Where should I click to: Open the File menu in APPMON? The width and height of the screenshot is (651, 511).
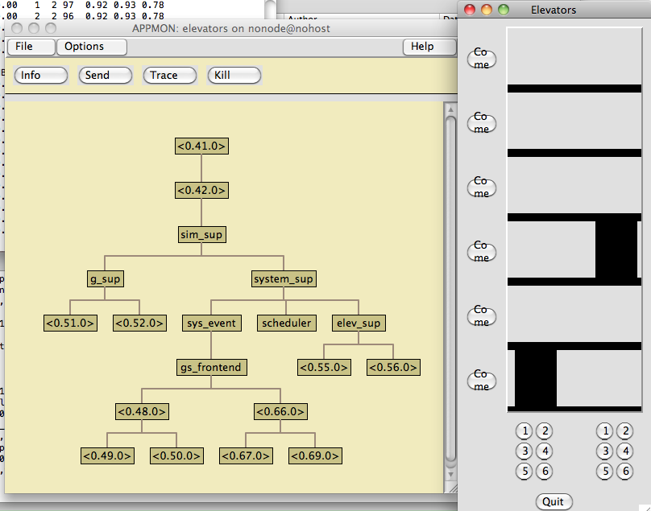(31, 47)
